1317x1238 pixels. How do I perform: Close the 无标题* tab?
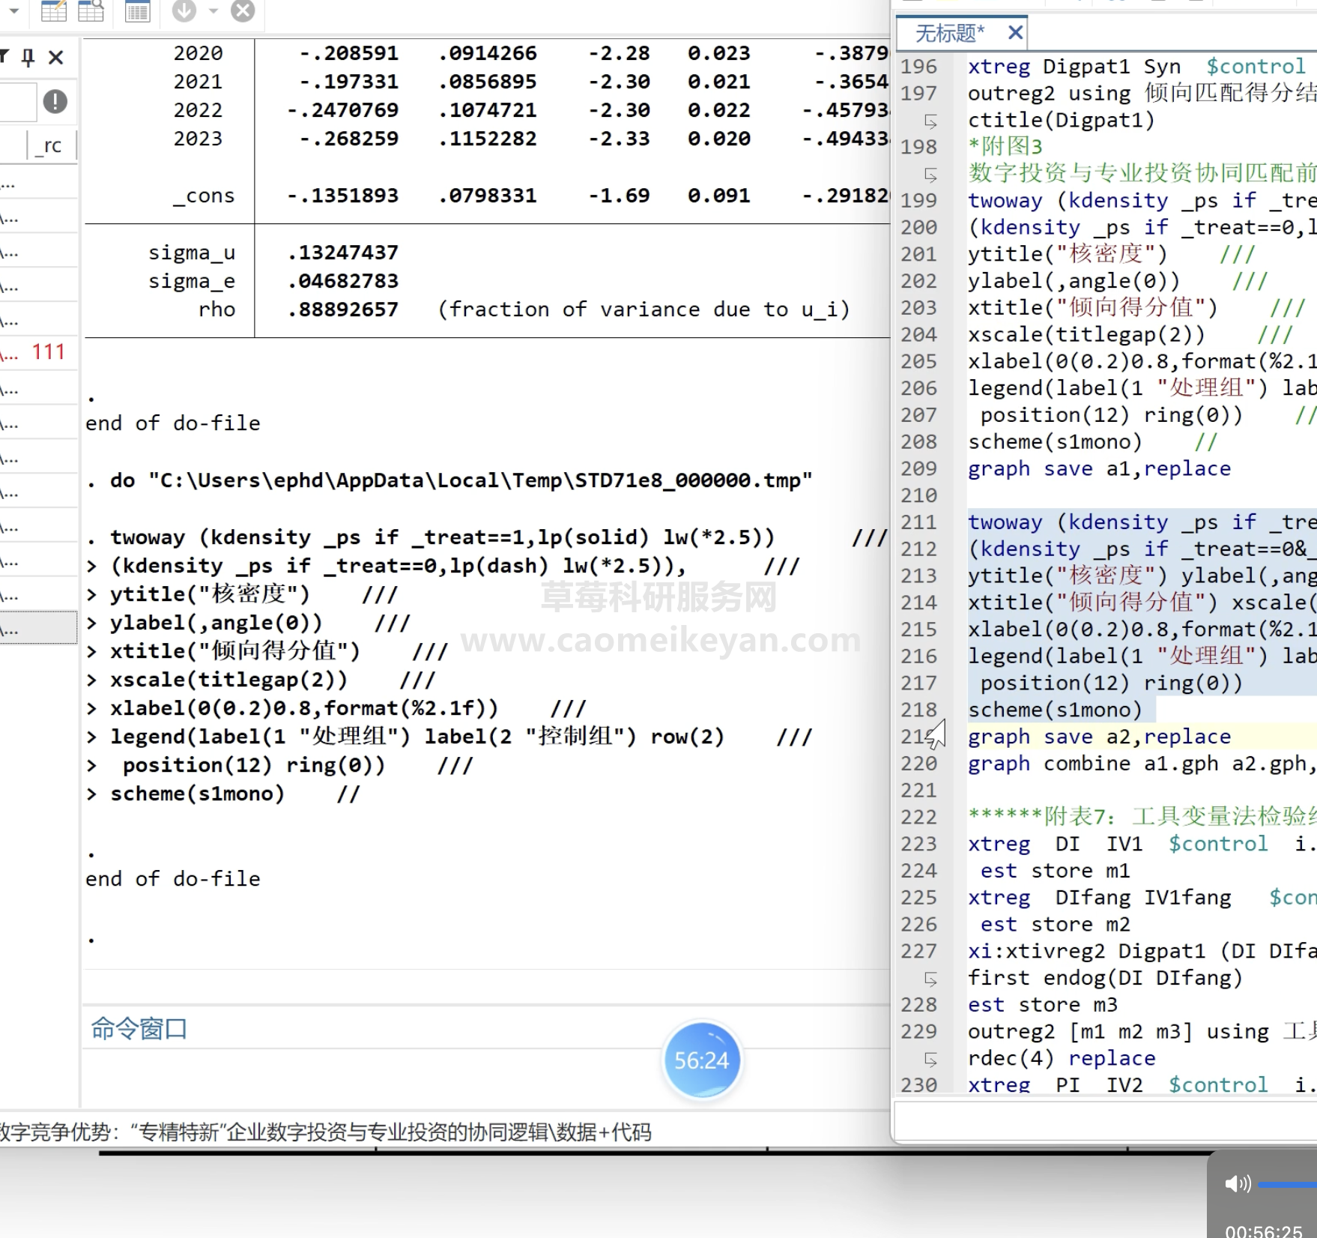pos(1015,33)
